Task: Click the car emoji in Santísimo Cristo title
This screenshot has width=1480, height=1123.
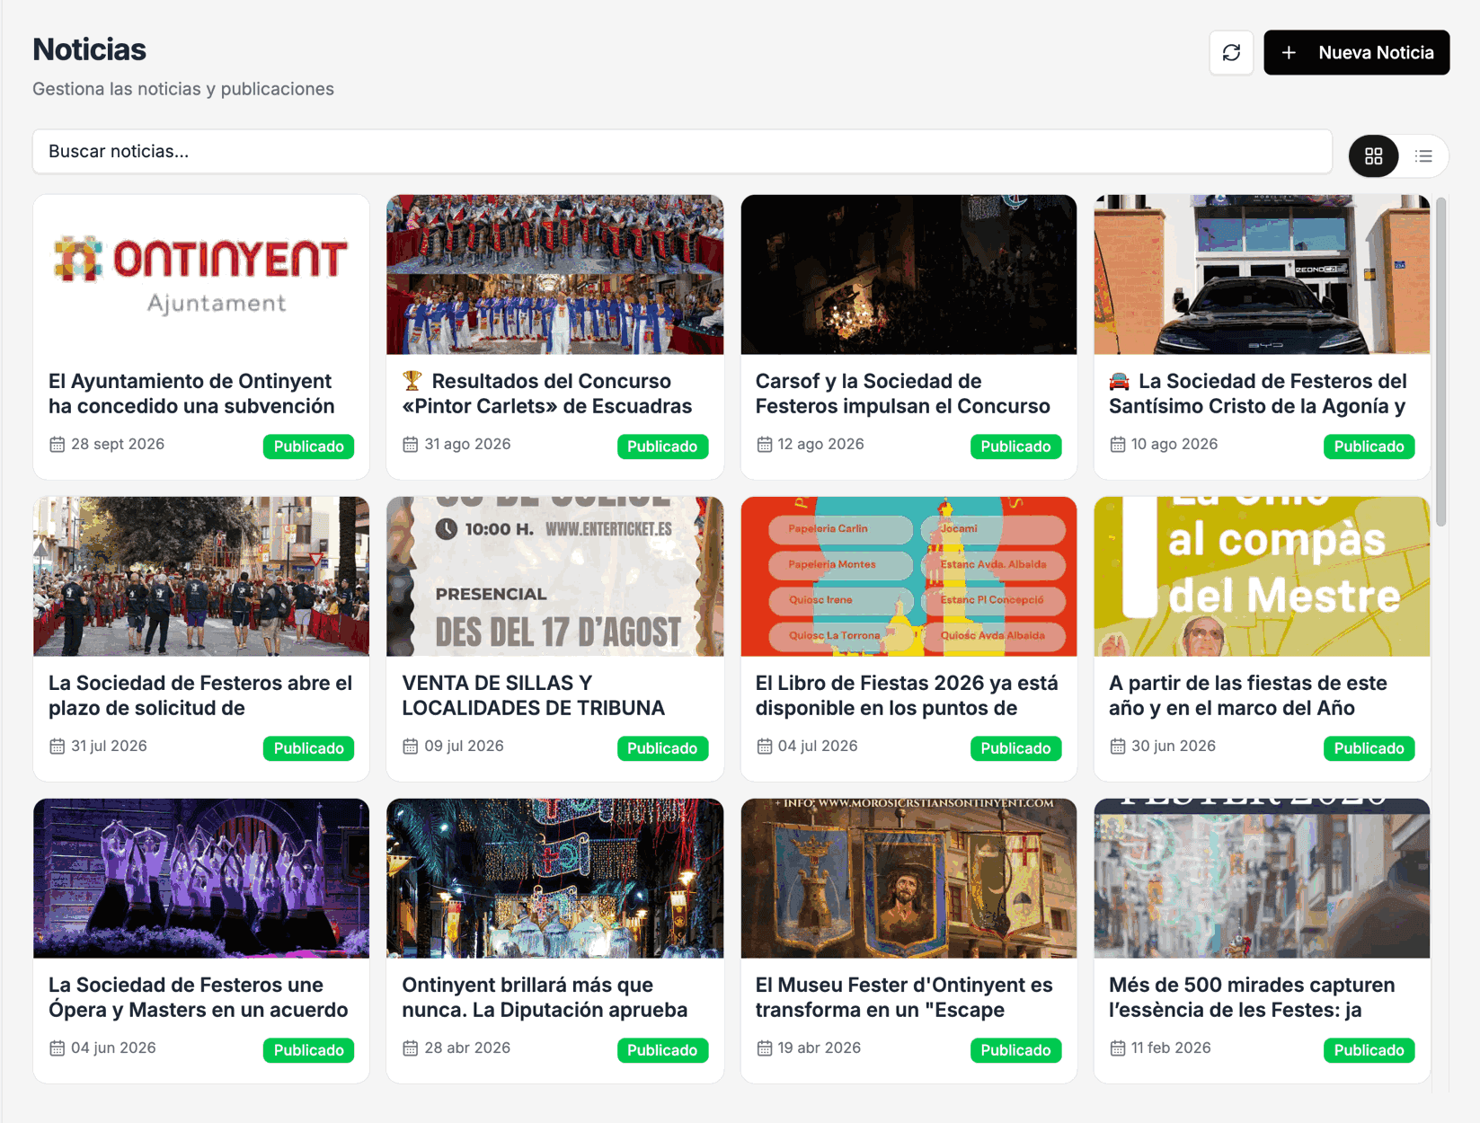Action: pyautogui.click(x=1119, y=381)
